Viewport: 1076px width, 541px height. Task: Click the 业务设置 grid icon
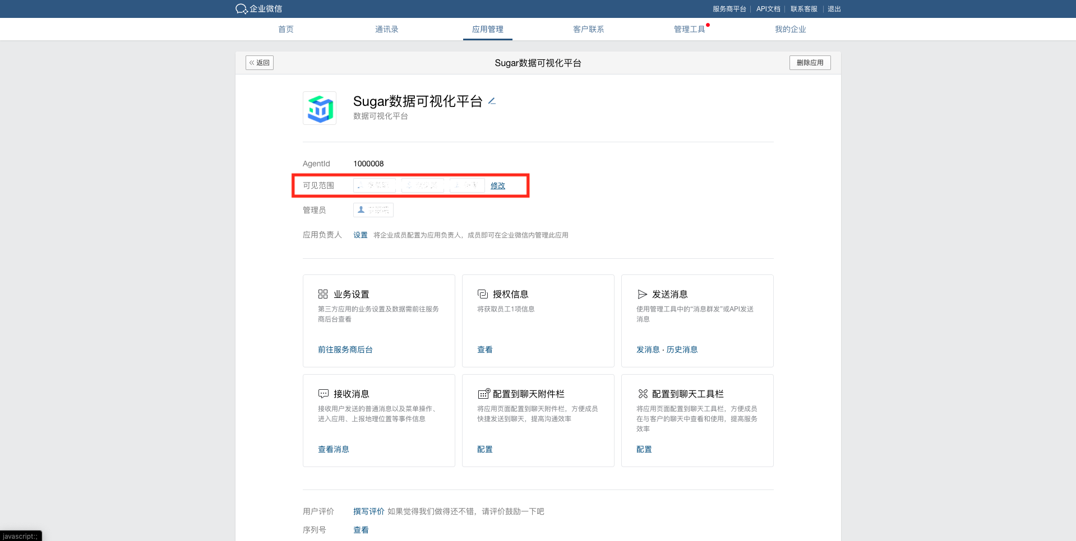coord(323,294)
